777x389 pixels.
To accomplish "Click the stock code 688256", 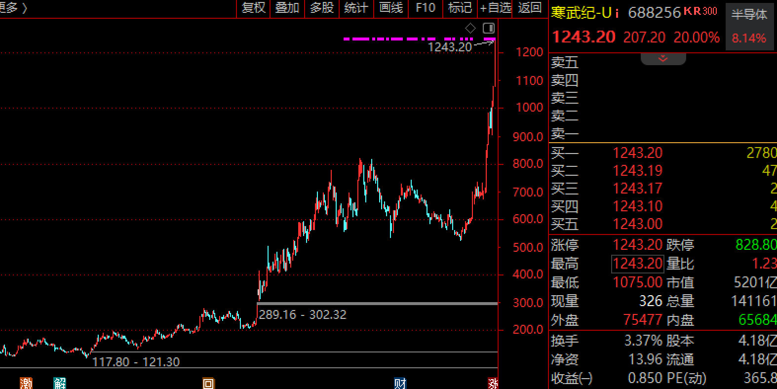I will point(655,13).
